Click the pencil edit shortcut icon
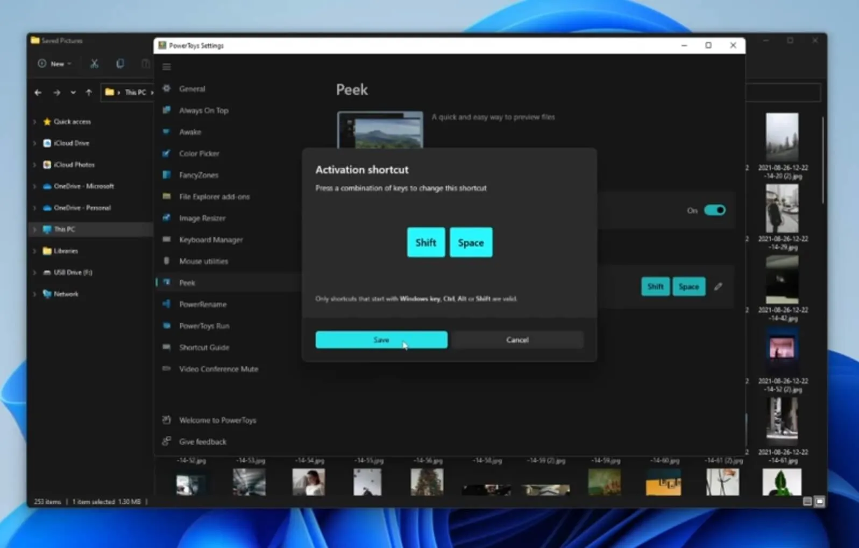Image resolution: width=859 pixels, height=548 pixels. pos(718,286)
